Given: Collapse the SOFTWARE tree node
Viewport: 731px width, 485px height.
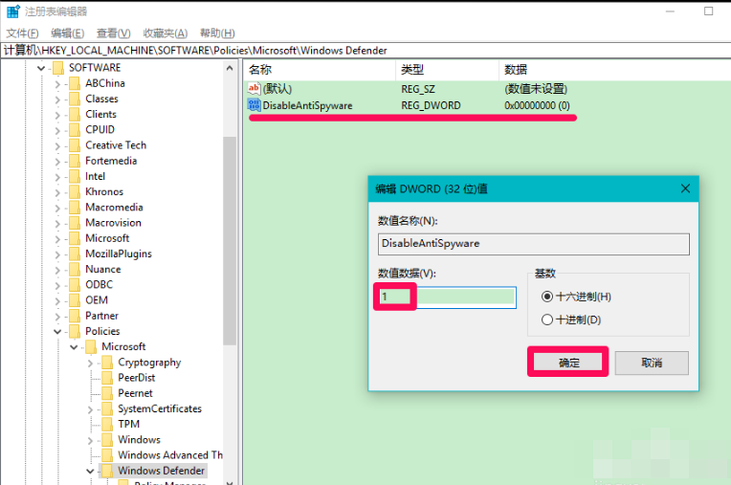Looking at the screenshot, I should pyautogui.click(x=41, y=68).
